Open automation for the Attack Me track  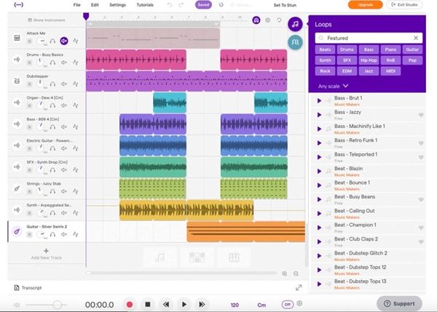tap(76, 41)
